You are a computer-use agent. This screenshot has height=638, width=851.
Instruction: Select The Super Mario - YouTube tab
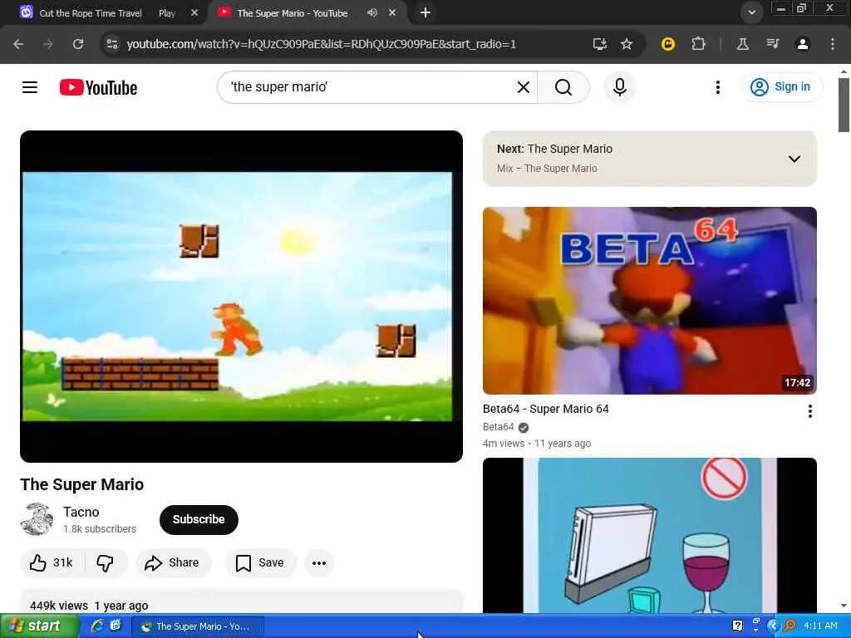(292, 13)
